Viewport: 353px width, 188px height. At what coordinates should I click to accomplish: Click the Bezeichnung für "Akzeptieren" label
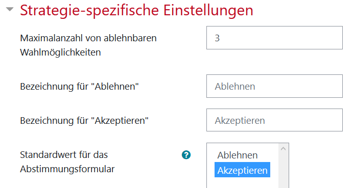tap(84, 120)
